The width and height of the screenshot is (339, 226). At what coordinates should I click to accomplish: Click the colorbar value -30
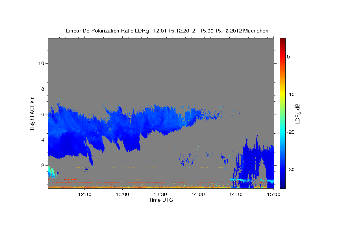[291, 169]
